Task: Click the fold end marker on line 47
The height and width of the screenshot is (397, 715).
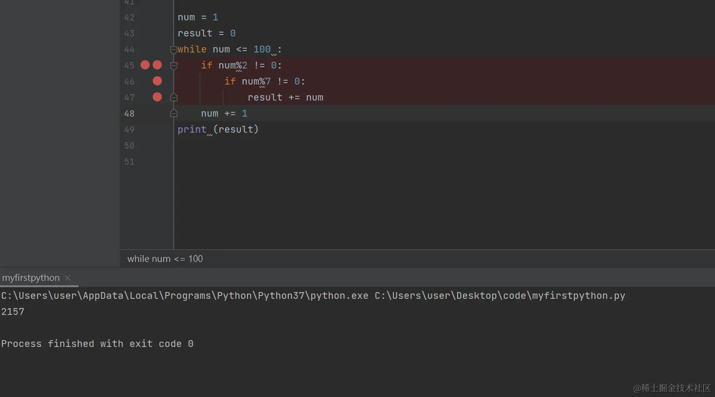Action: pyautogui.click(x=174, y=97)
